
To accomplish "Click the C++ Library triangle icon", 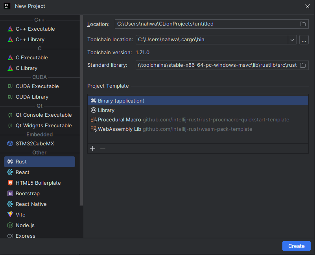I will 10,40.
